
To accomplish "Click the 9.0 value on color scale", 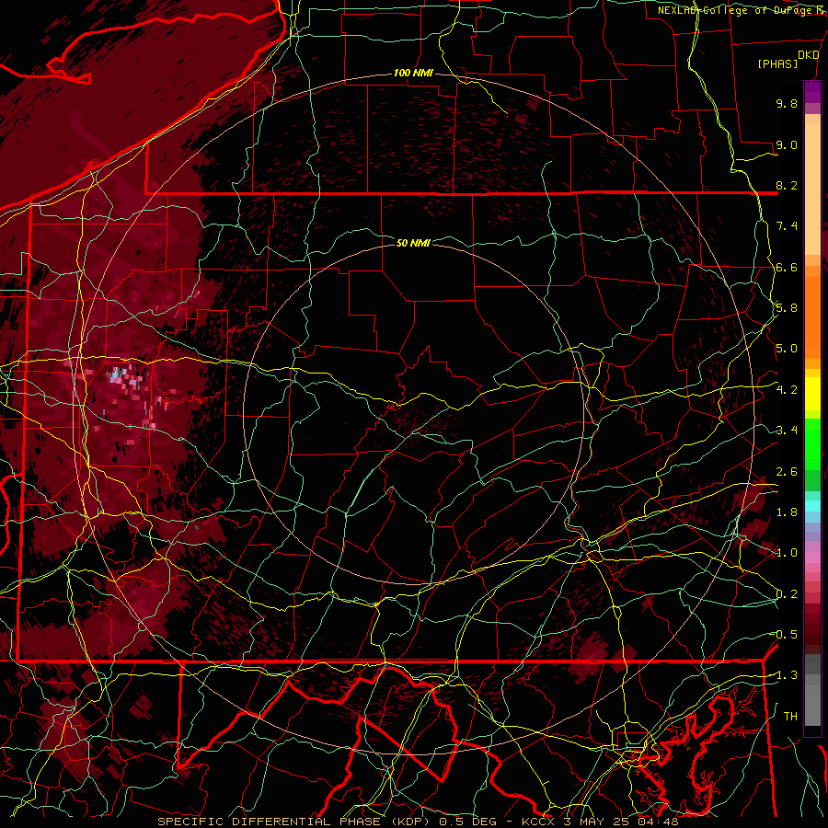I will (x=787, y=144).
